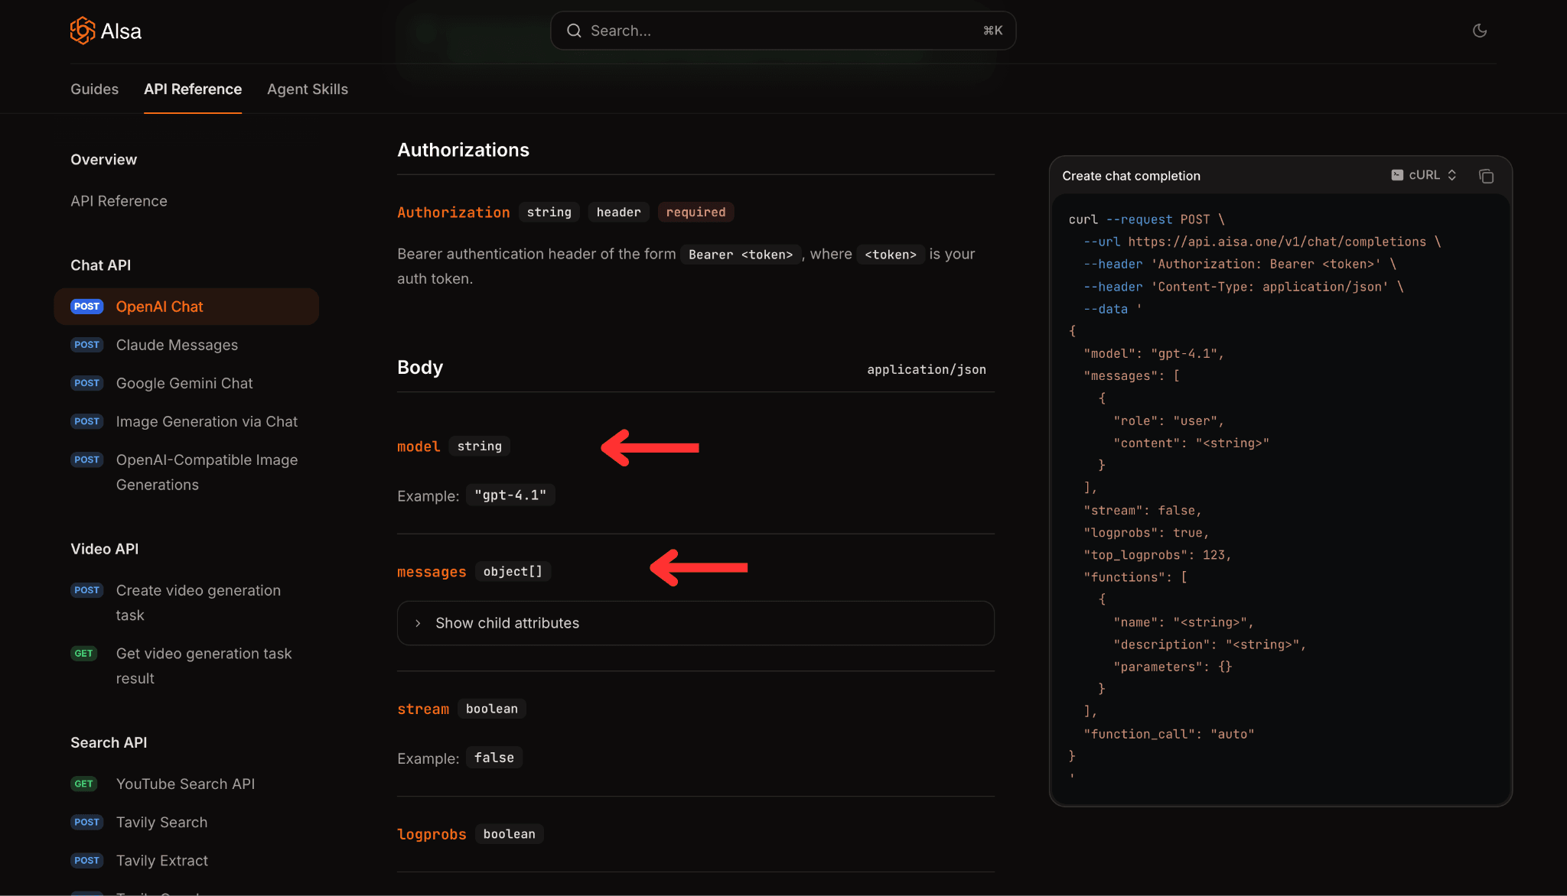This screenshot has height=896, width=1567.
Task: Click the model parameter name
Action: click(419, 446)
